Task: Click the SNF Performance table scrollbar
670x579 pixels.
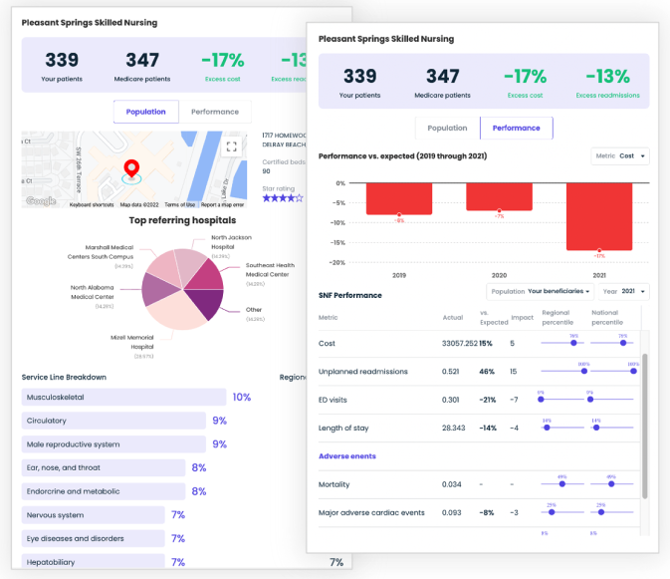Action: 645,426
